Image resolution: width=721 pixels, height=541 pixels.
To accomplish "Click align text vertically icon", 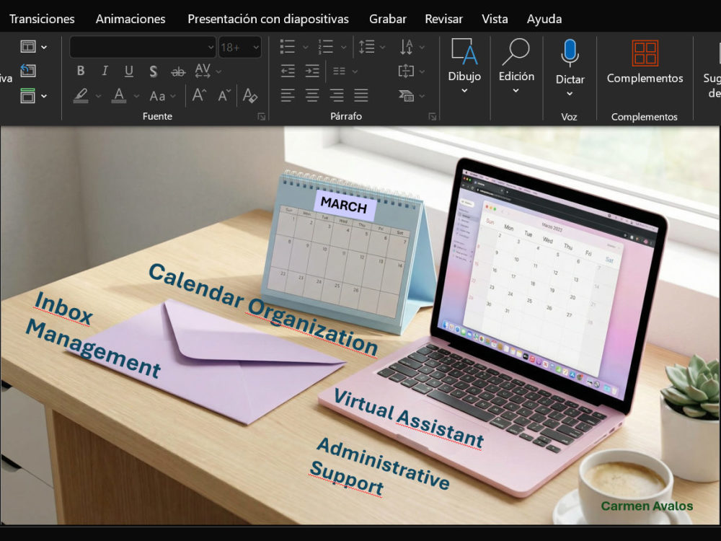I will click(x=406, y=71).
